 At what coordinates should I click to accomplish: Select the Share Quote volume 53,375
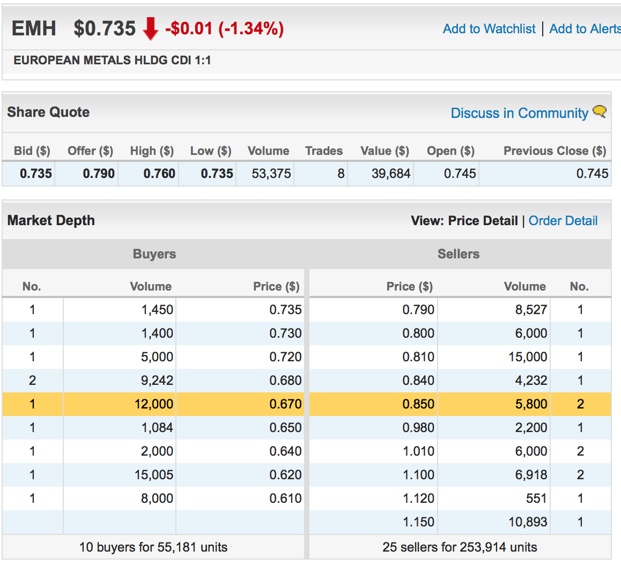pos(271,174)
